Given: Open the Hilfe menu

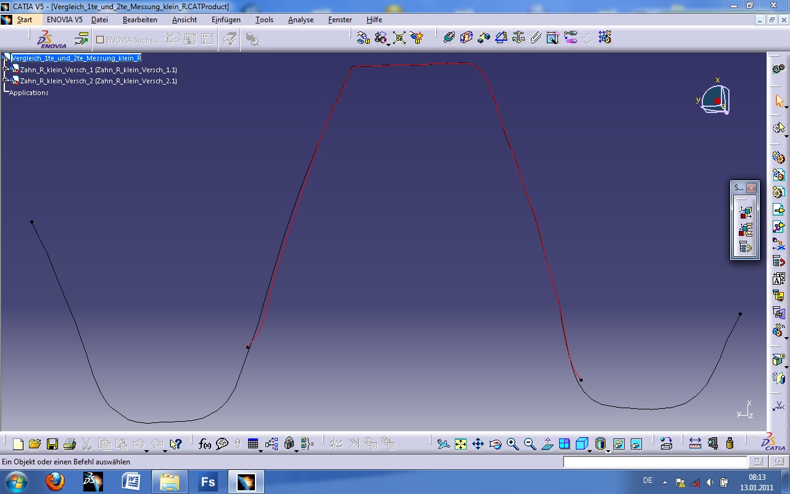Looking at the screenshot, I should pos(374,20).
